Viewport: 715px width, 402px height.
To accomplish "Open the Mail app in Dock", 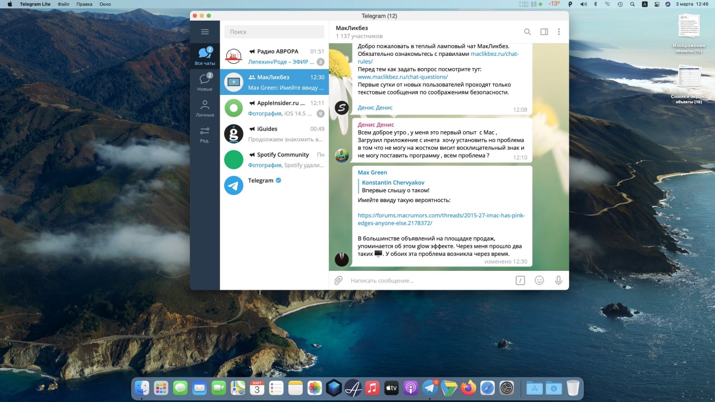I will click(199, 388).
